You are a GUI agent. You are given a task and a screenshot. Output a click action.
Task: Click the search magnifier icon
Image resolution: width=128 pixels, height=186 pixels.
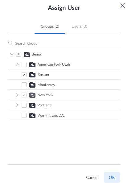[10, 43]
